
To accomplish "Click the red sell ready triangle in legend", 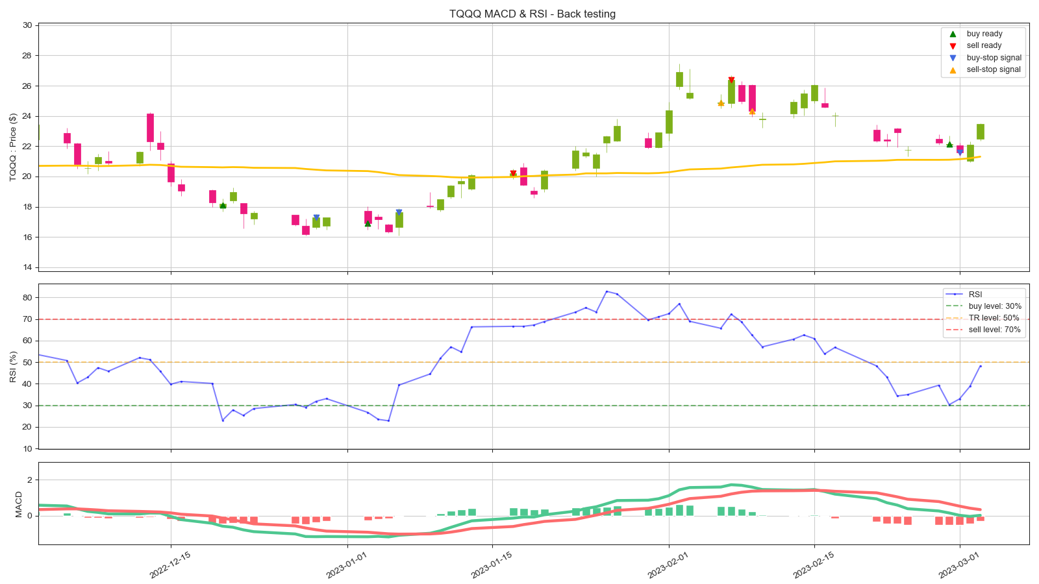I will tap(953, 46).
